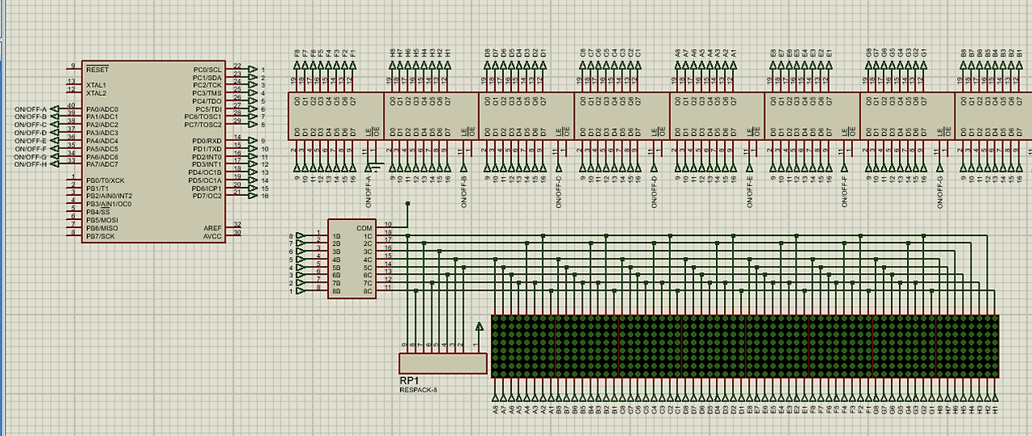Select the first latch chip with ground symbol

336,114
